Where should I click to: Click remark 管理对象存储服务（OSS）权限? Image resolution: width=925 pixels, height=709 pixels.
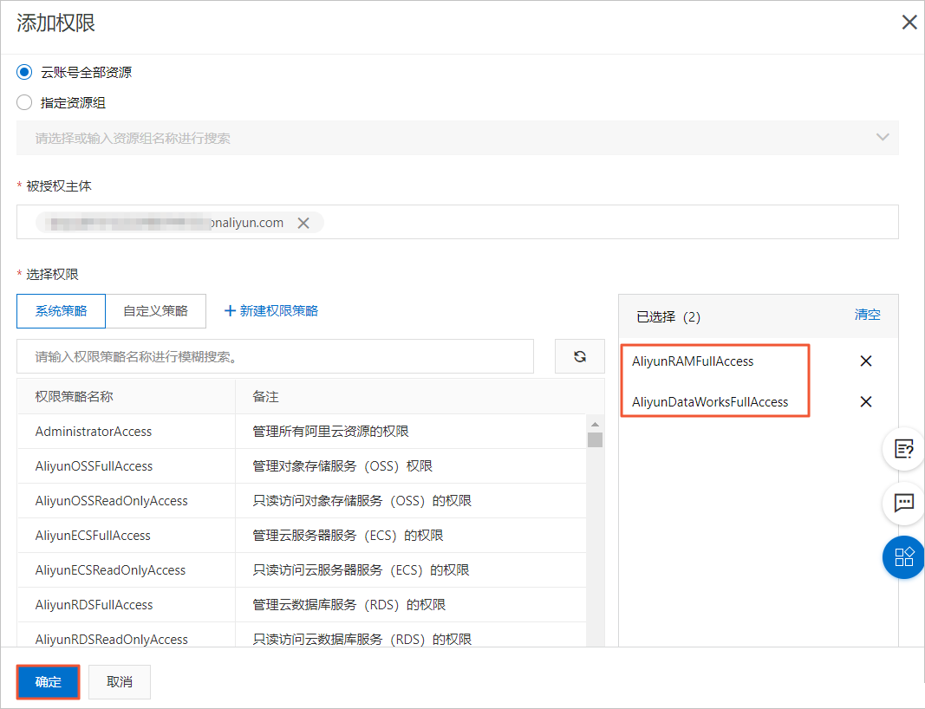coord(342,466)
